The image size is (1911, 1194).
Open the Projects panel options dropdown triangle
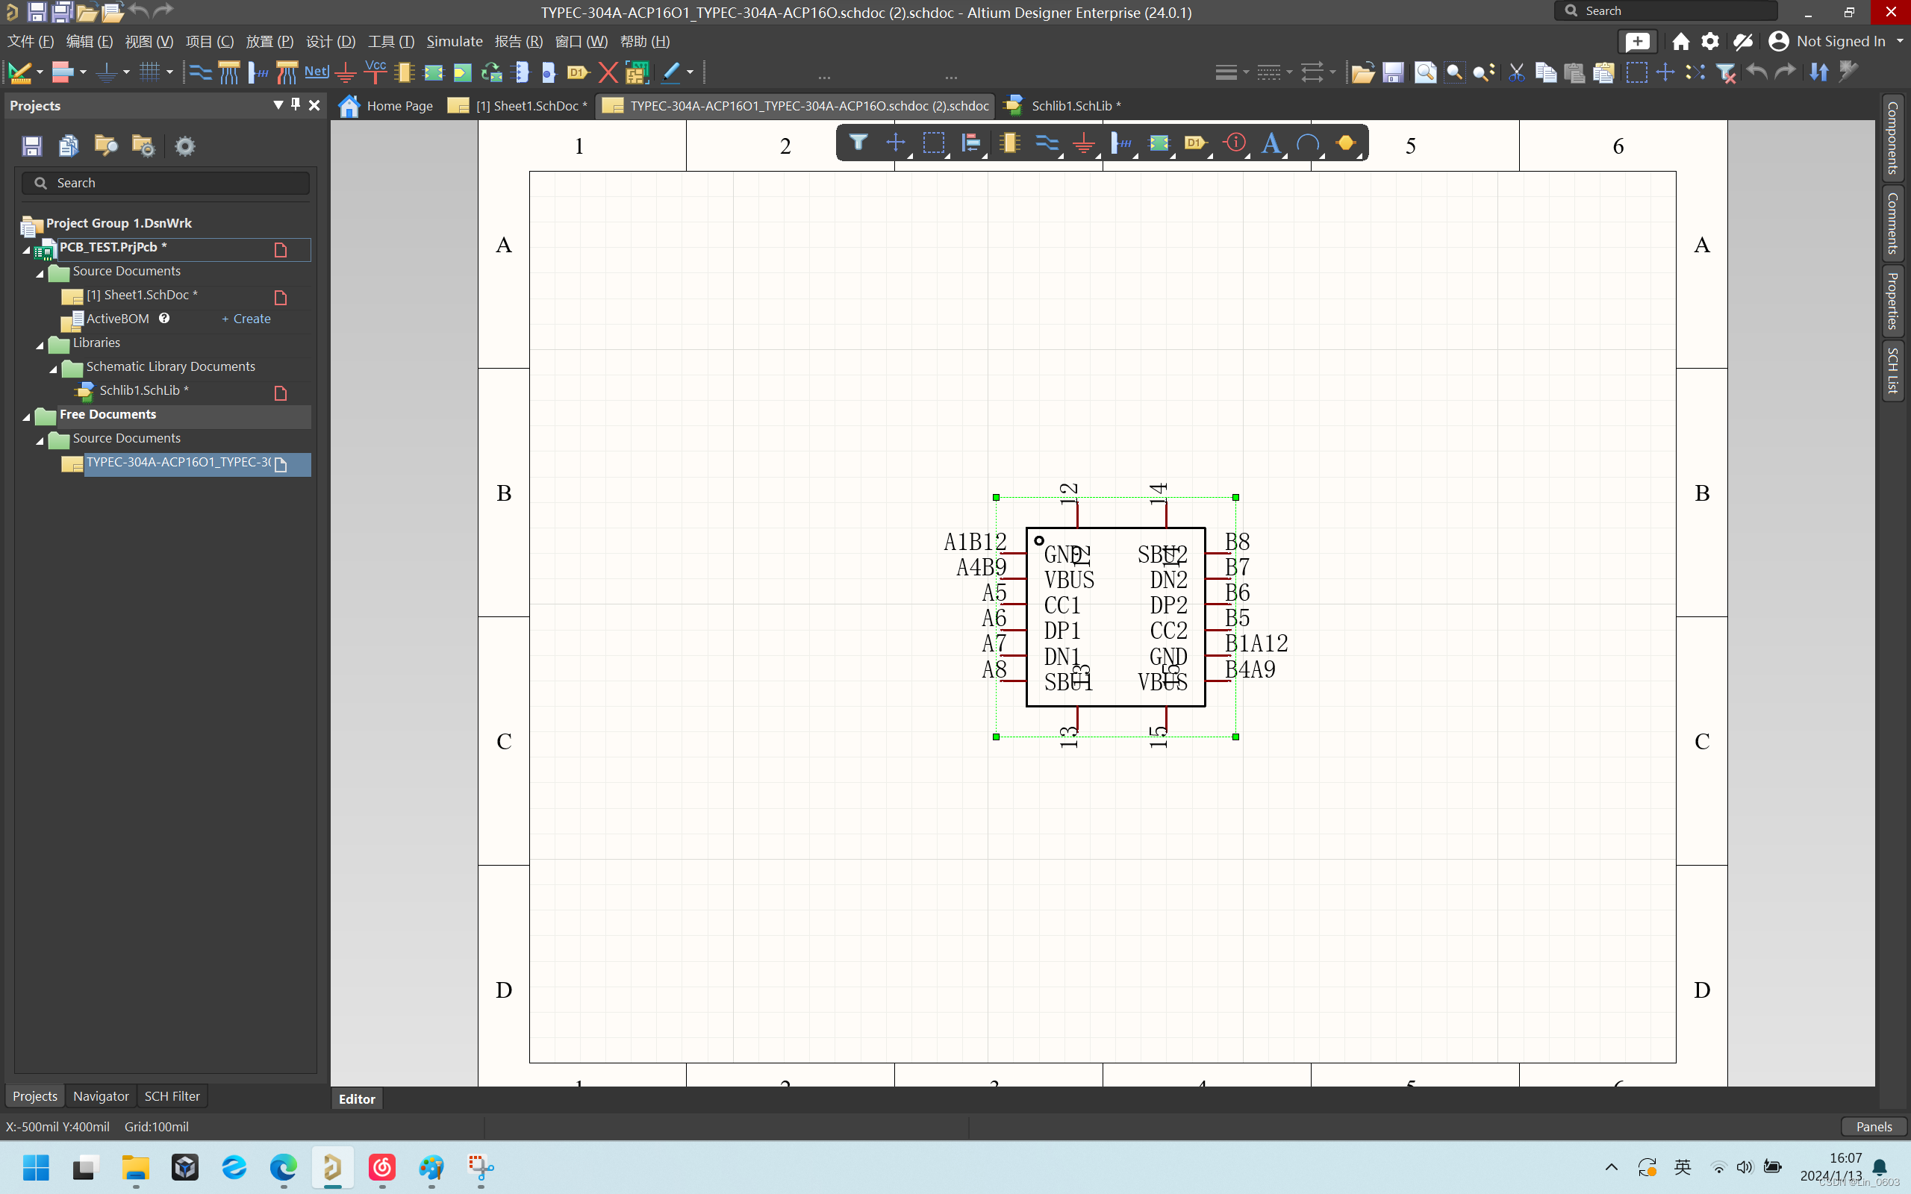tap(278, 104)
